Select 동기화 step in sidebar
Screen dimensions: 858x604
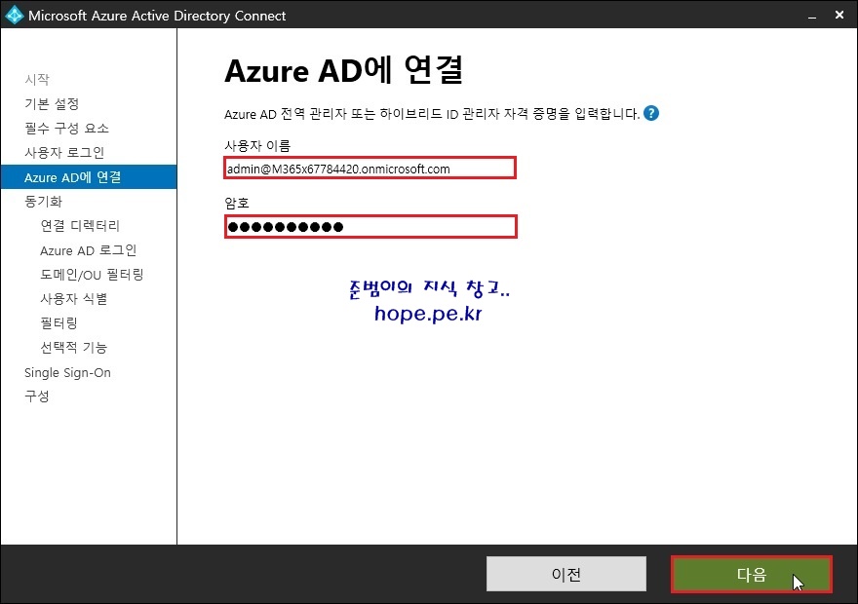(43, 201)
